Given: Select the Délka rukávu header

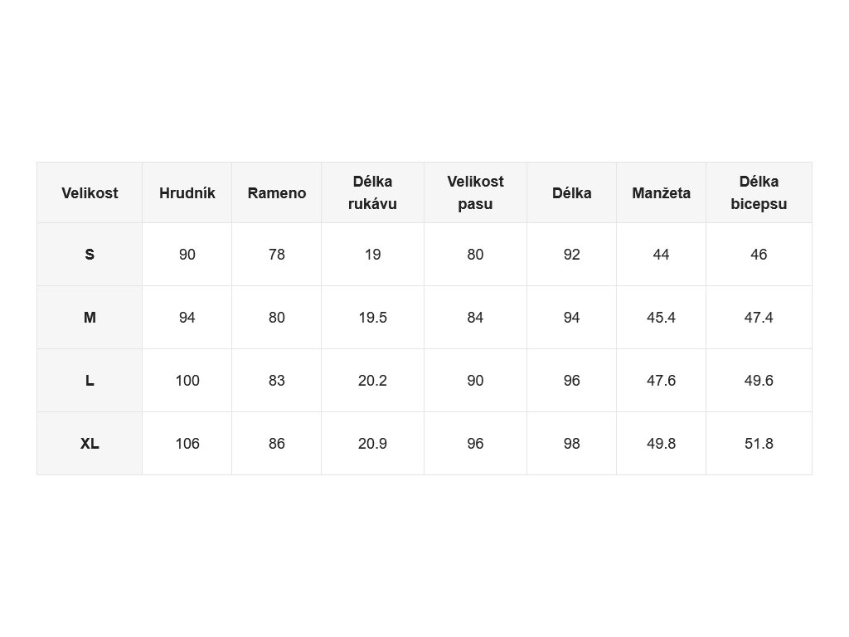Looking at the screenshot, I should [x=372, y=192].
